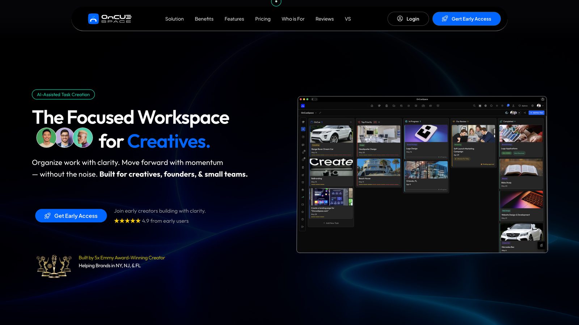The image size is (579, 325).
Task: Click the third creator avatar with white hair
Action: 83,138
